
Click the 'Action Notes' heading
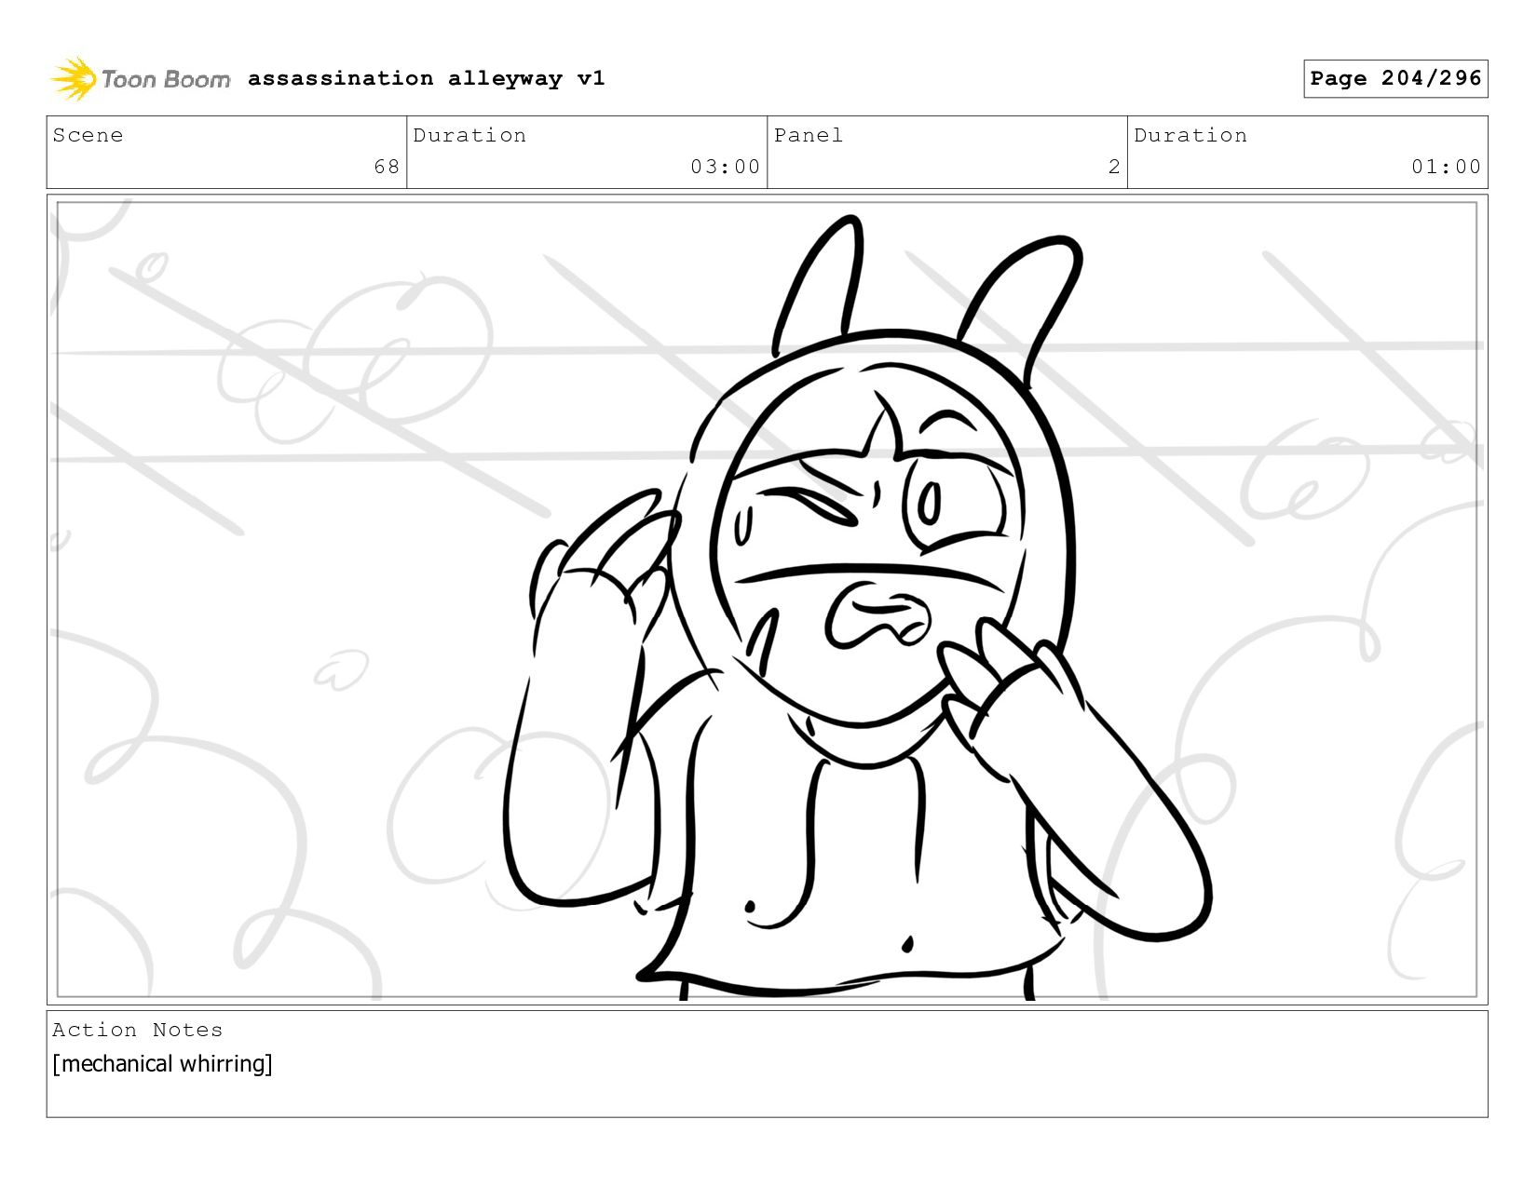tap(138, 1030)
